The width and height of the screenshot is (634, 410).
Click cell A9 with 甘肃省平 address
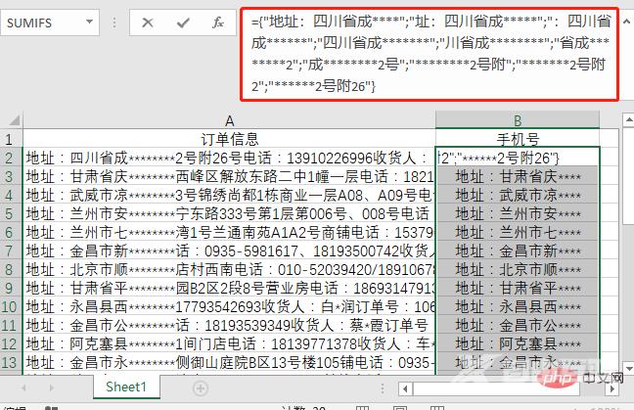pos(229,288)
